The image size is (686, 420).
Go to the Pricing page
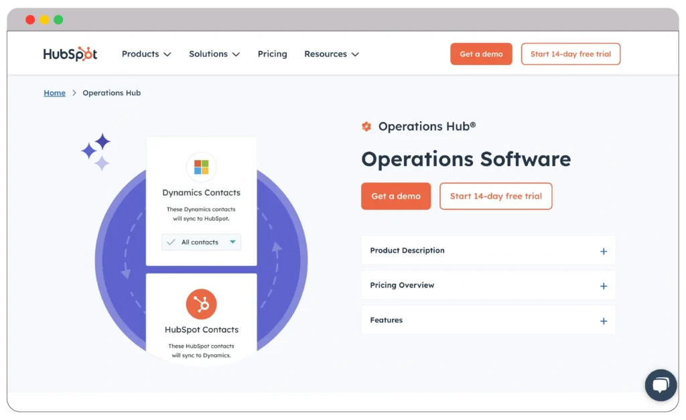pos(272,54)
